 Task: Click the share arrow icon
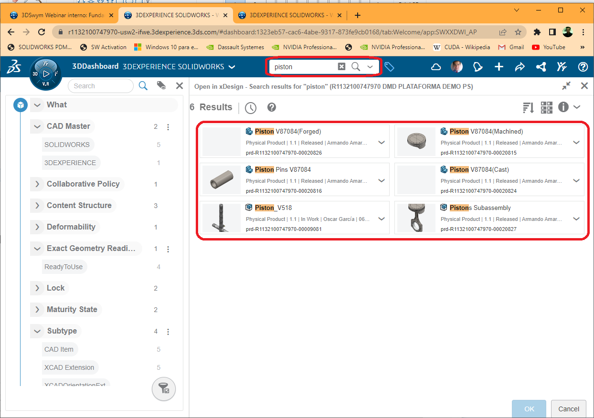pos(520,67)
